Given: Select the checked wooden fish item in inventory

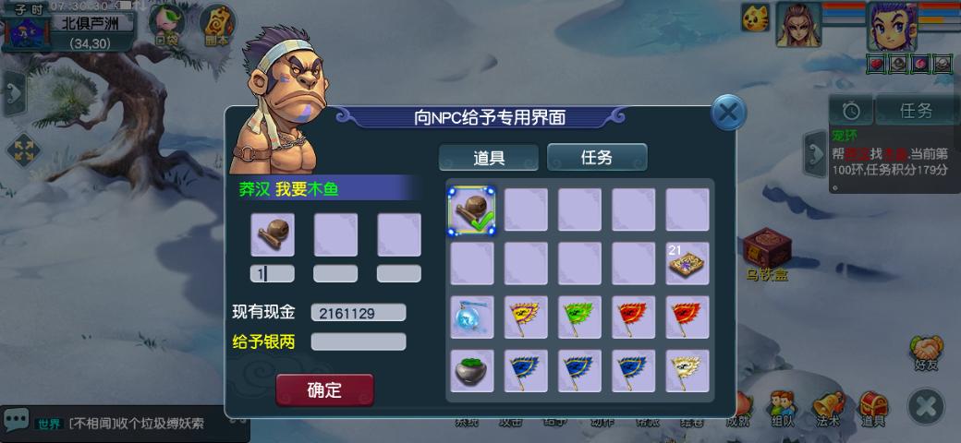Looking at the screenshot, I should click(x=471, y=210).
